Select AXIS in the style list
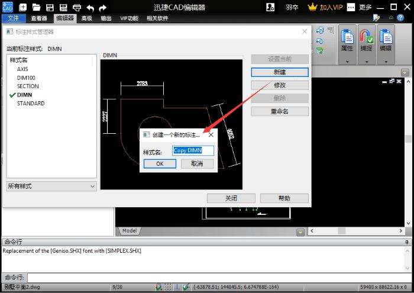Viewport: 414px width, 293px height. [22, 69]
